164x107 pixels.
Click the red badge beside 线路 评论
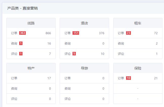21,54
